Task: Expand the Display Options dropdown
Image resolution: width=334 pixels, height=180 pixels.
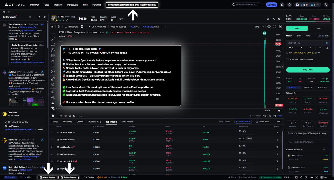Action: [97, 26]
